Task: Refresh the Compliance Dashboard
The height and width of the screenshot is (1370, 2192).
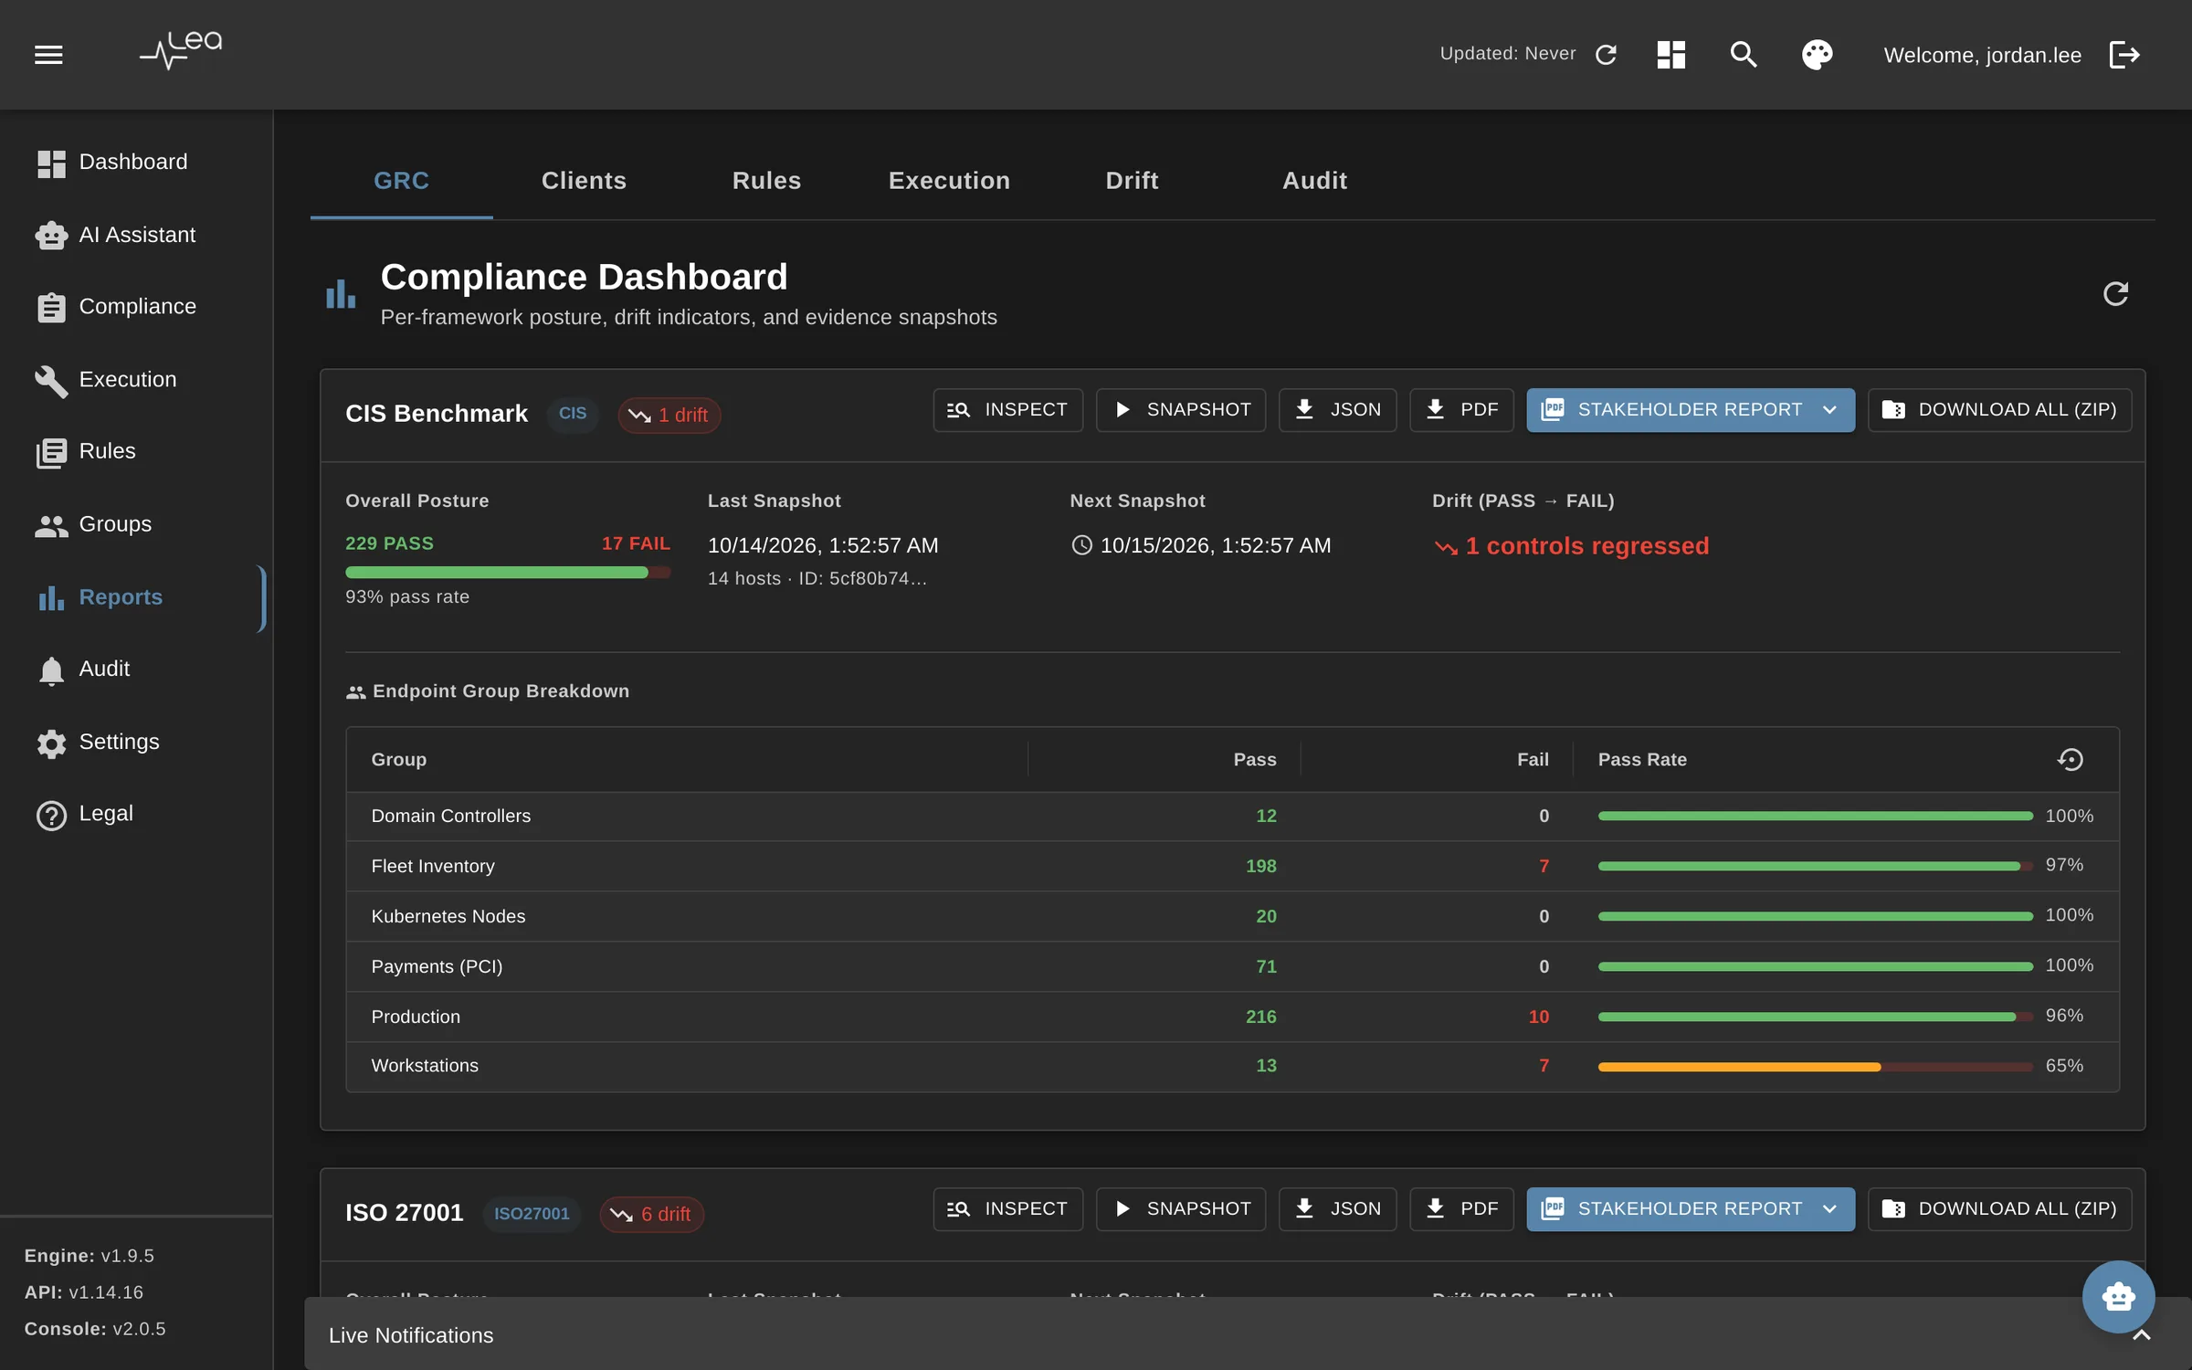Action: pyautogui.click(x=2115, y=293)
